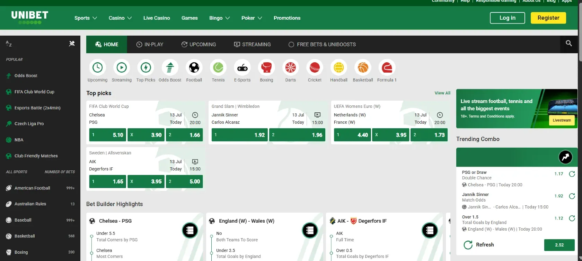Switch to the UPCOMING tab
Image resolution: width=582 pixels, height=261 pixels.
pos(199,44)
